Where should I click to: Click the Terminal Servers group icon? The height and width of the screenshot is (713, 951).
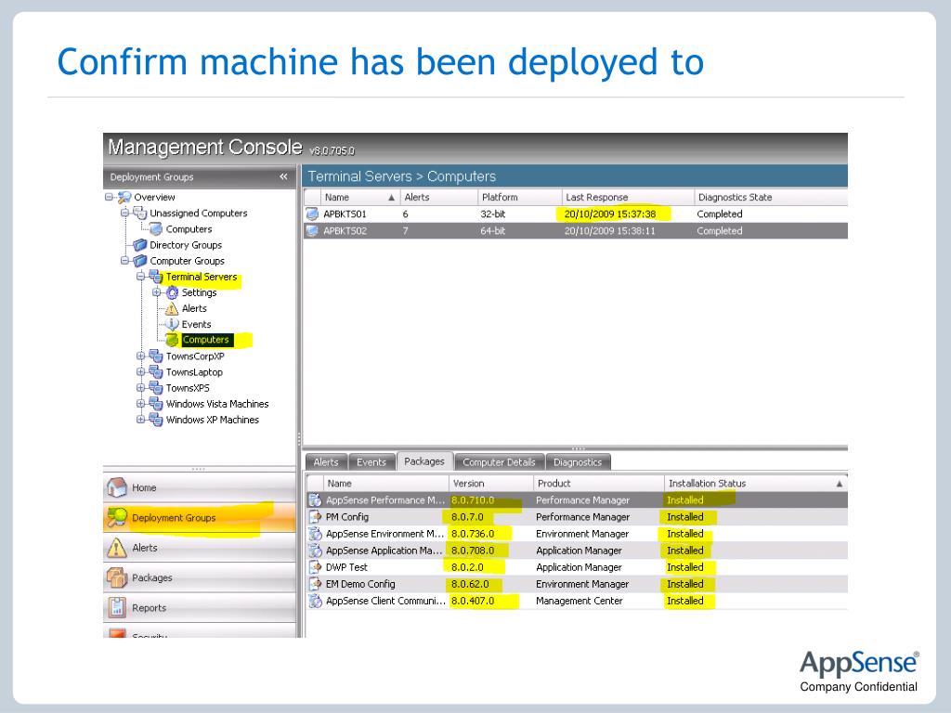tap(156, 277)
